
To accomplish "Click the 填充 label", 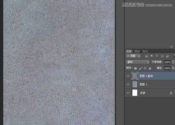I will tap(160, 68).
